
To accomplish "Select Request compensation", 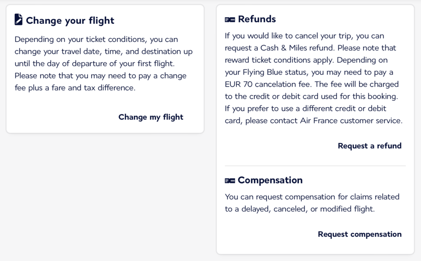I will 359,234.
